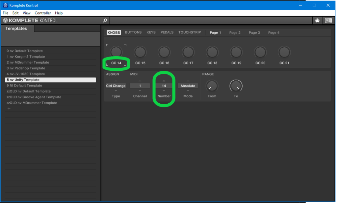Click the up arrow above Absolute mode
This screenshot has width=337, height=203.
coord(188,81)
